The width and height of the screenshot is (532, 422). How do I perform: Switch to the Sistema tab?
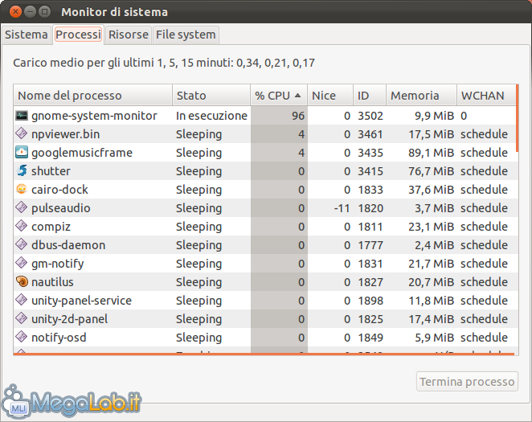[27, 35]
